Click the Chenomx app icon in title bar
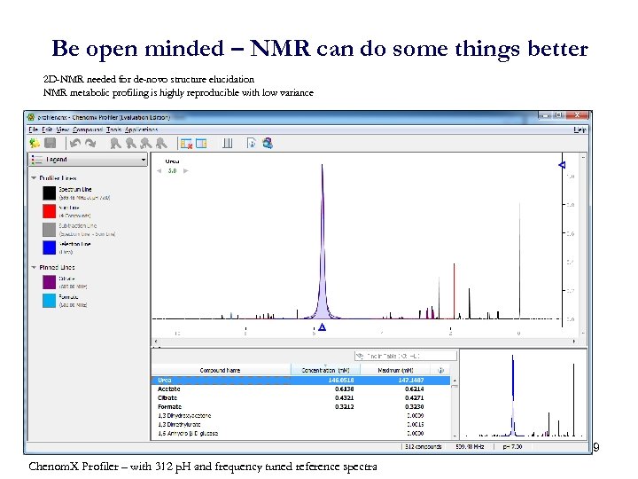This screenshot has height=479, width=638. 31,117
